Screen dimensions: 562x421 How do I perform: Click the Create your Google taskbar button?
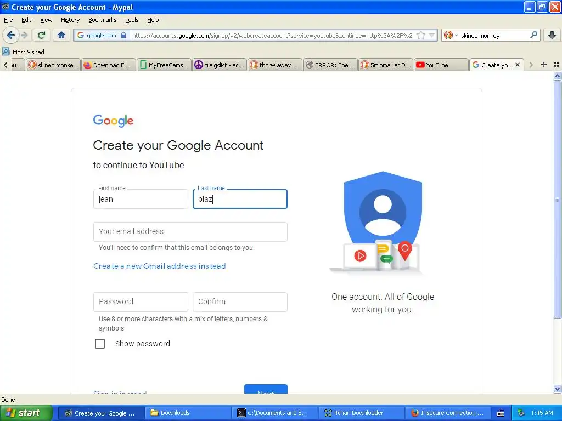[101, 413]
